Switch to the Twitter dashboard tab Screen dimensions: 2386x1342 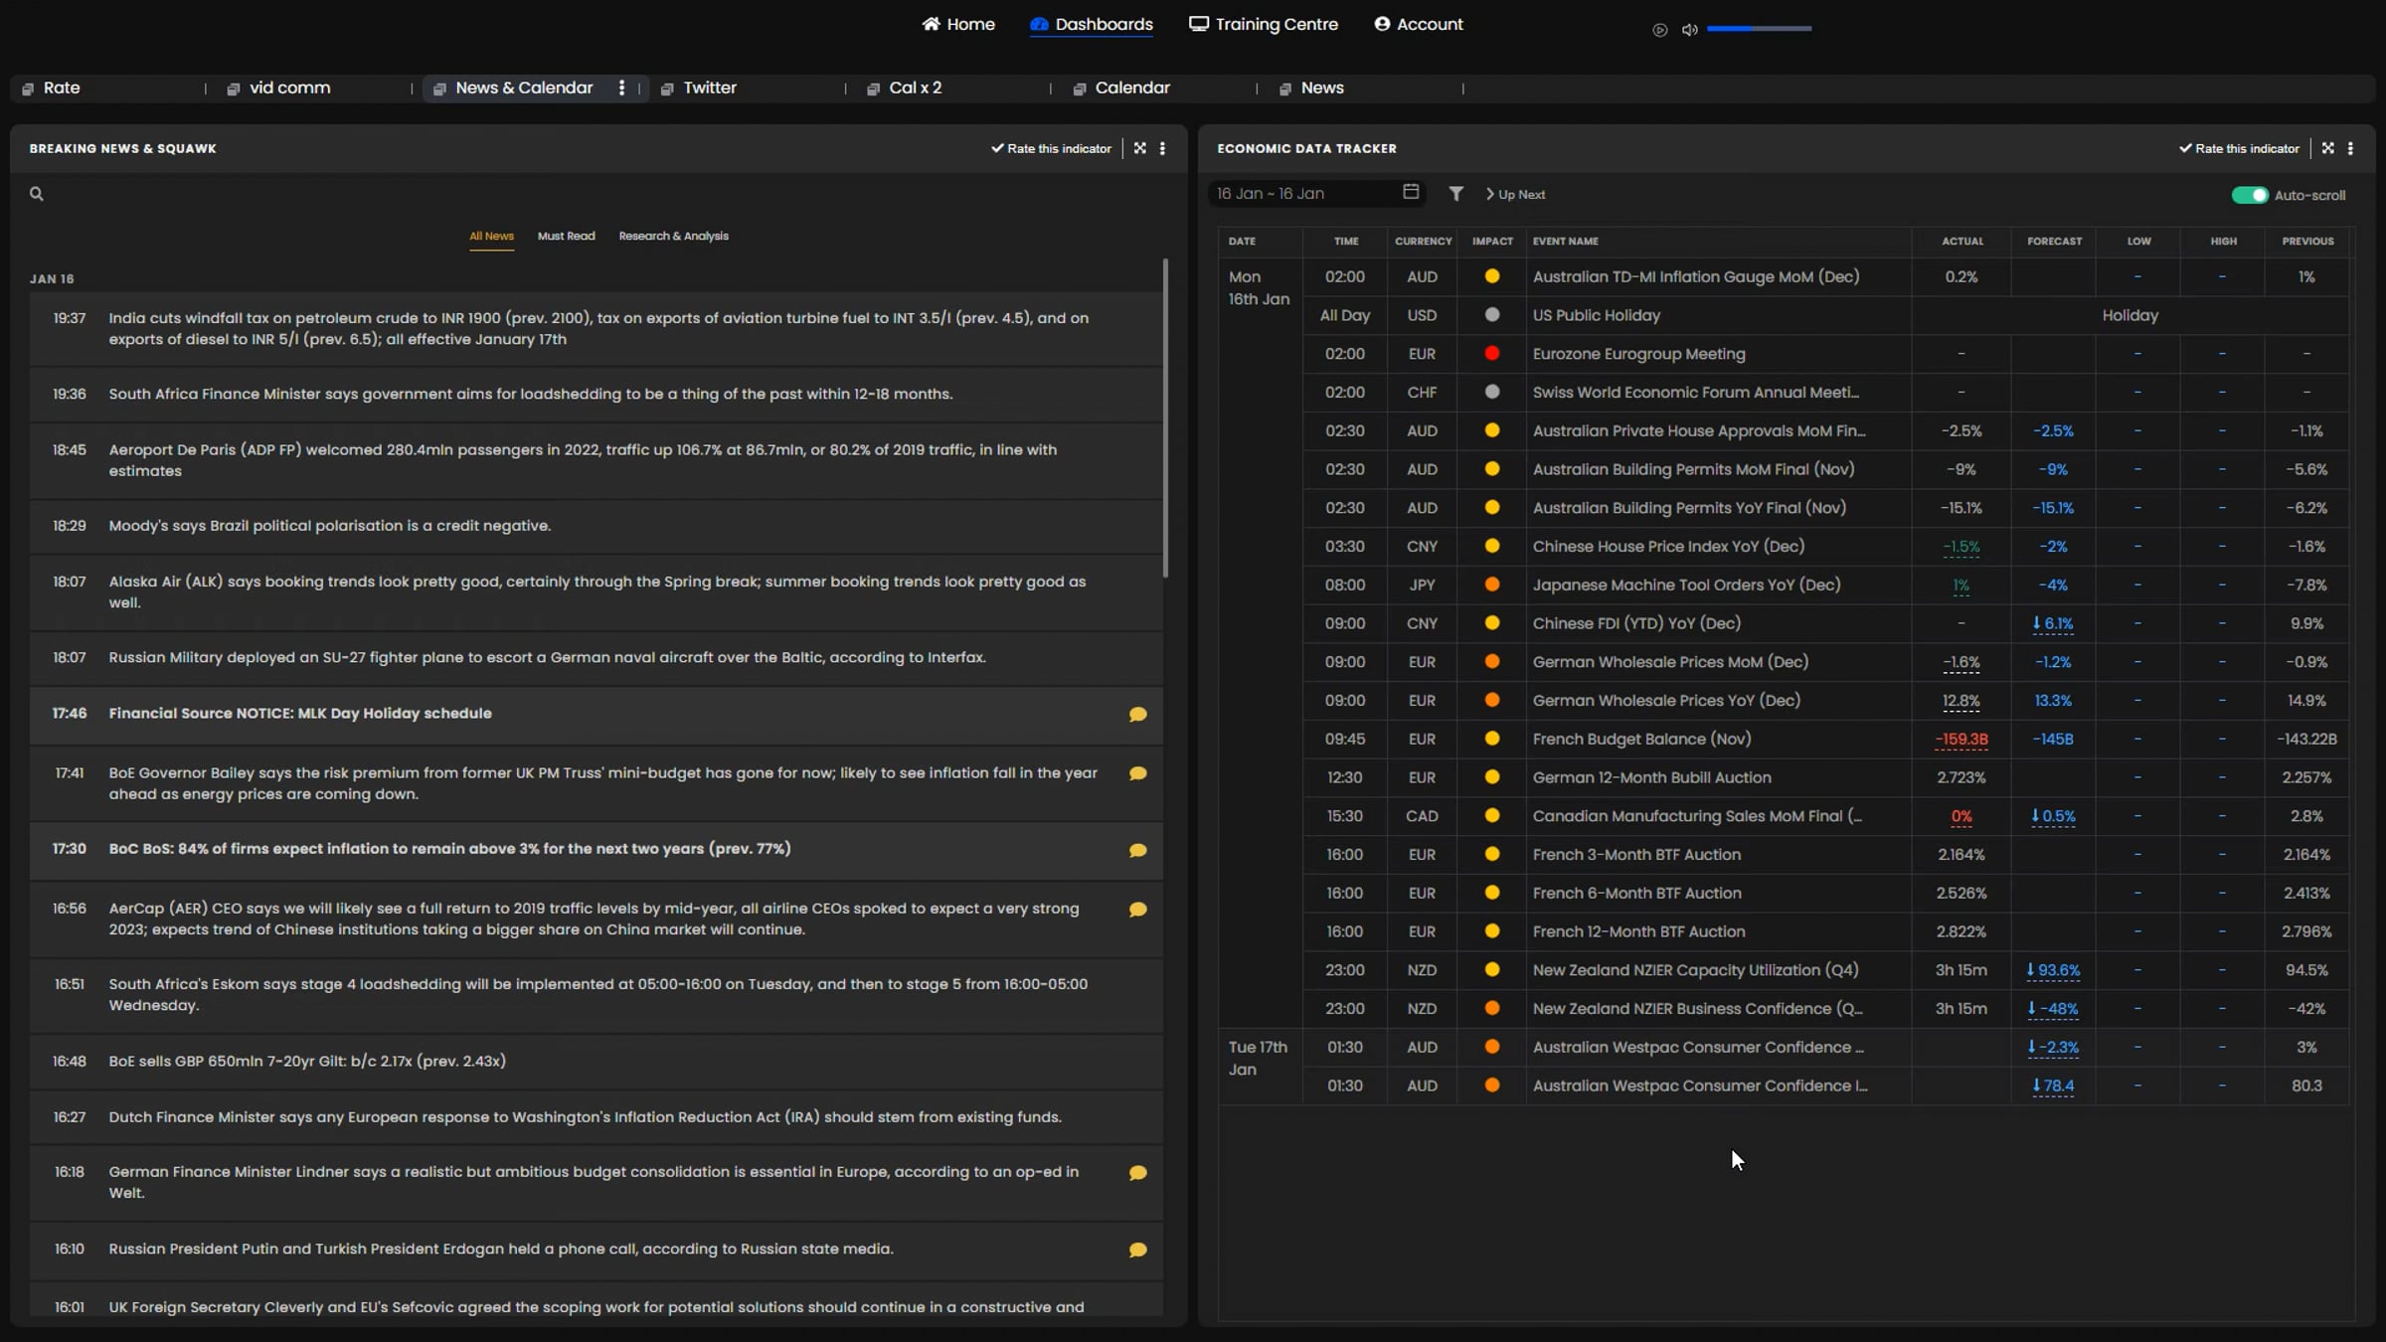[x=709, y=87]
